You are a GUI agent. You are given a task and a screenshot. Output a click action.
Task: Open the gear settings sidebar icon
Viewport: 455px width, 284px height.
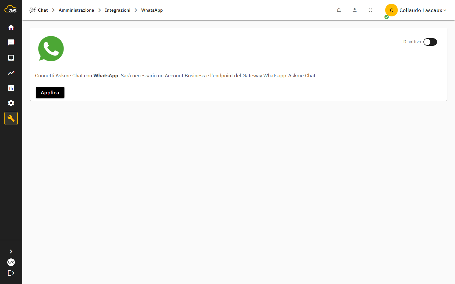(11, 103)
